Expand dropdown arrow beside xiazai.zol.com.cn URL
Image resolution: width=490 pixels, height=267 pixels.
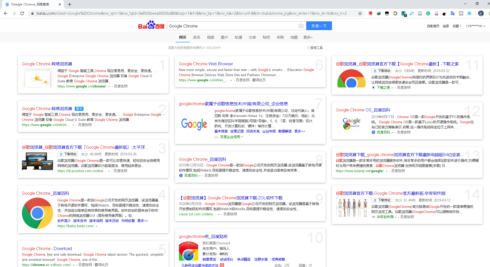click(219, 214)
